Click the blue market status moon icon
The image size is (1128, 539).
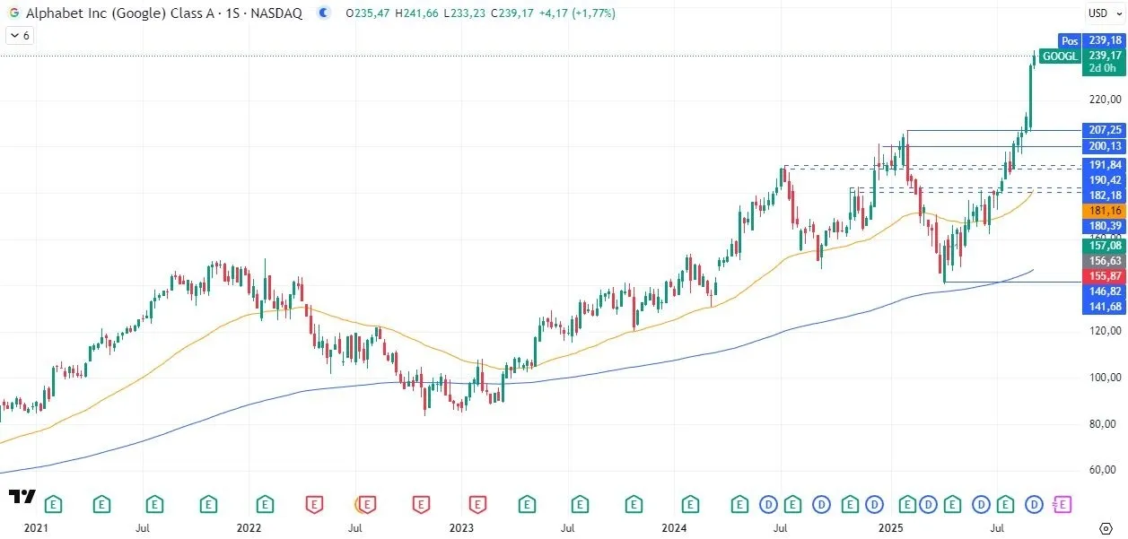click(x=323, y=13)
